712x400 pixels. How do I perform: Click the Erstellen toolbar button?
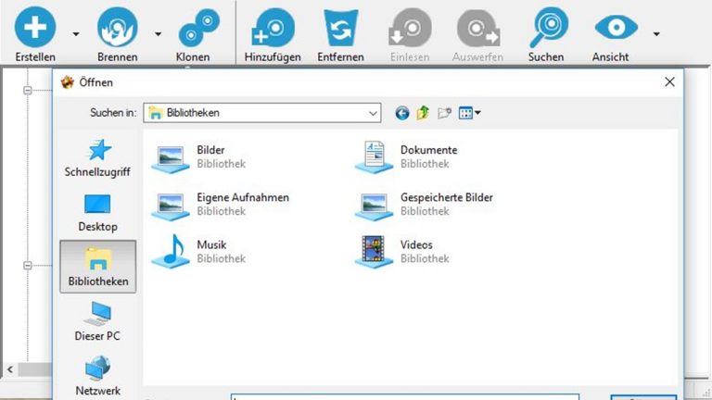pos(35,34)
